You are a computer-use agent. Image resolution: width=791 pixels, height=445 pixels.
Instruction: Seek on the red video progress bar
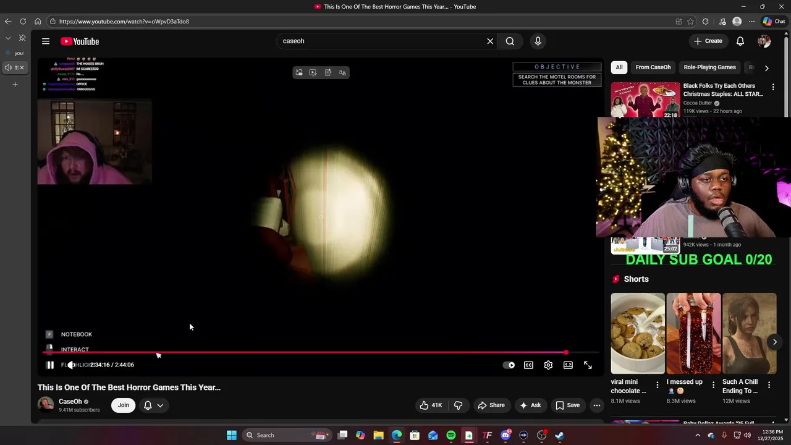pos(320,353)
